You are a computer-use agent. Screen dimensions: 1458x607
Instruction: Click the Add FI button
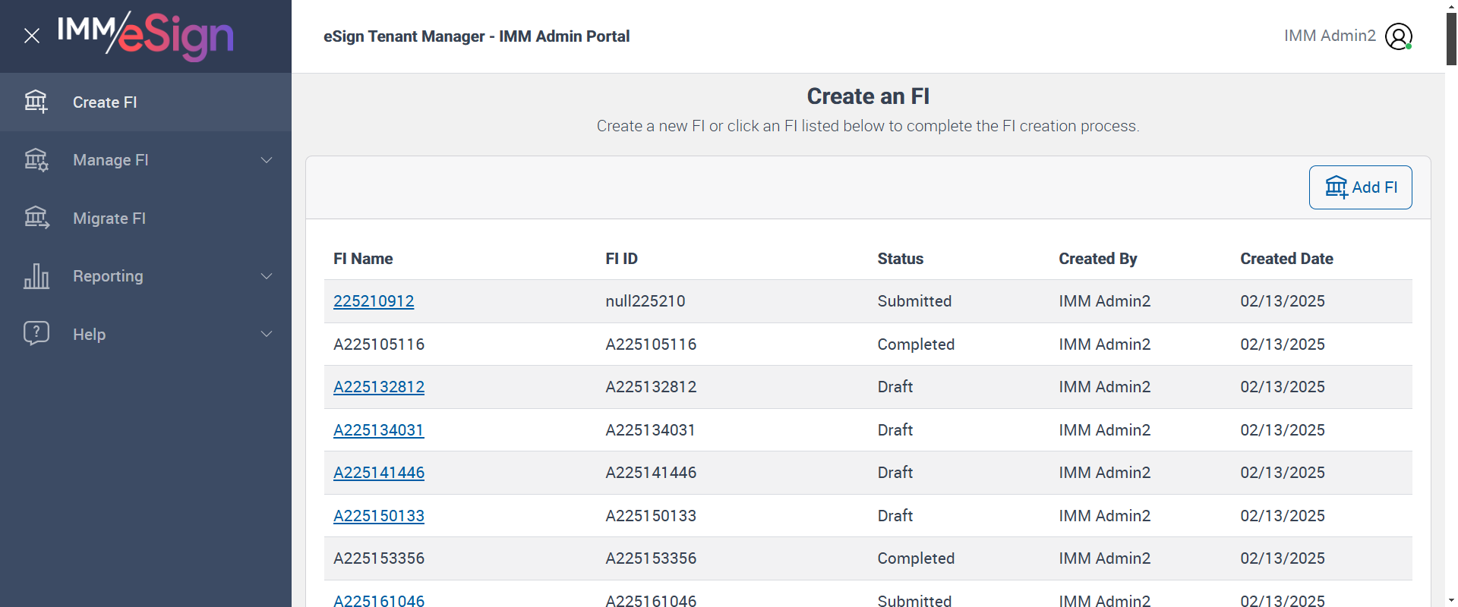click(x=1360, y=187)
